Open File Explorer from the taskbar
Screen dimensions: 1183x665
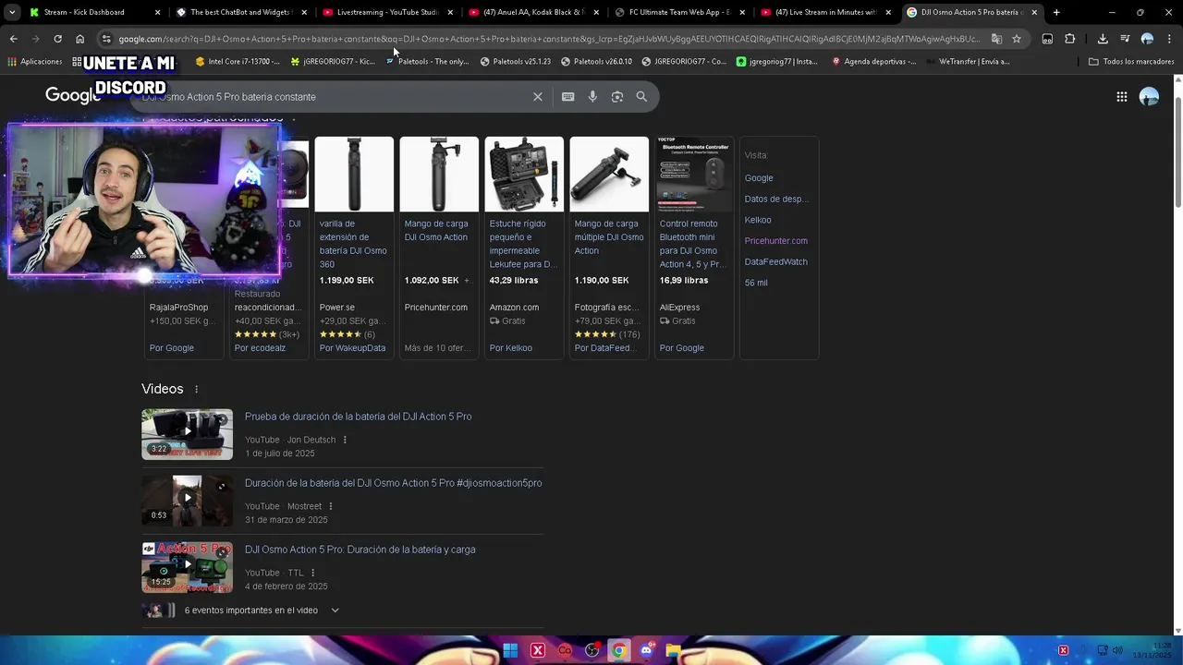(x=673, y=650)
